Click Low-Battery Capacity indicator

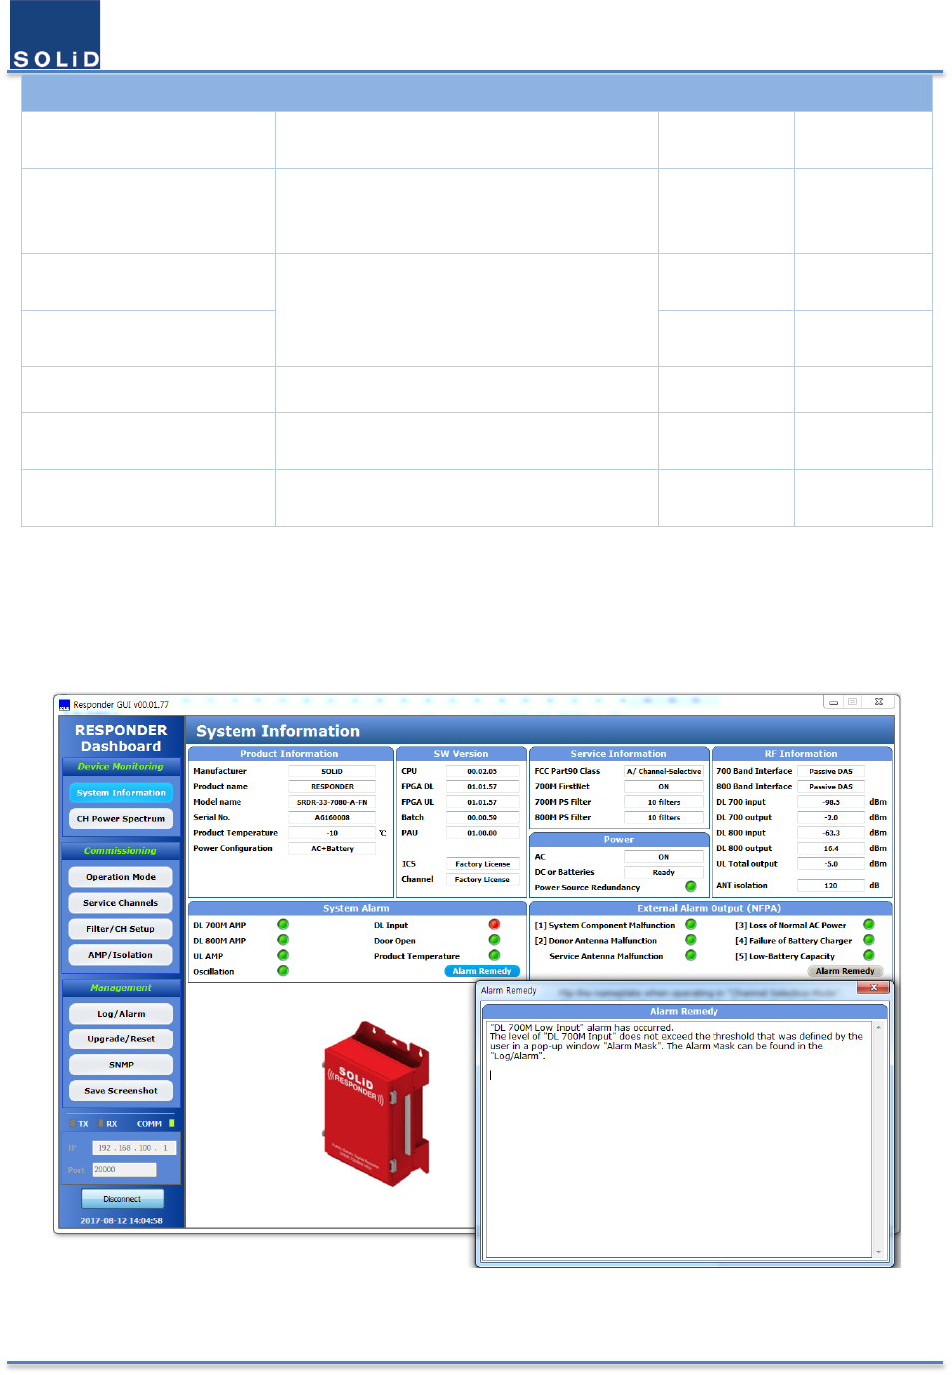(869, 956)
